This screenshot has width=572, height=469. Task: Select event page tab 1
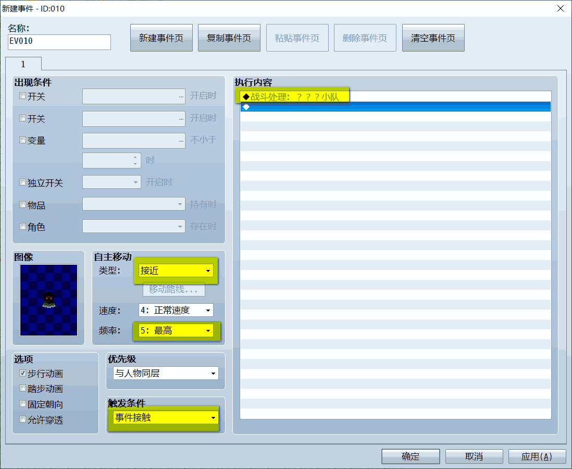pyautogui.click(x=23, y=64)
